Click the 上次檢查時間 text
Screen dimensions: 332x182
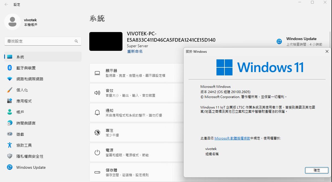pyautogui.click(x=304, y=44)
